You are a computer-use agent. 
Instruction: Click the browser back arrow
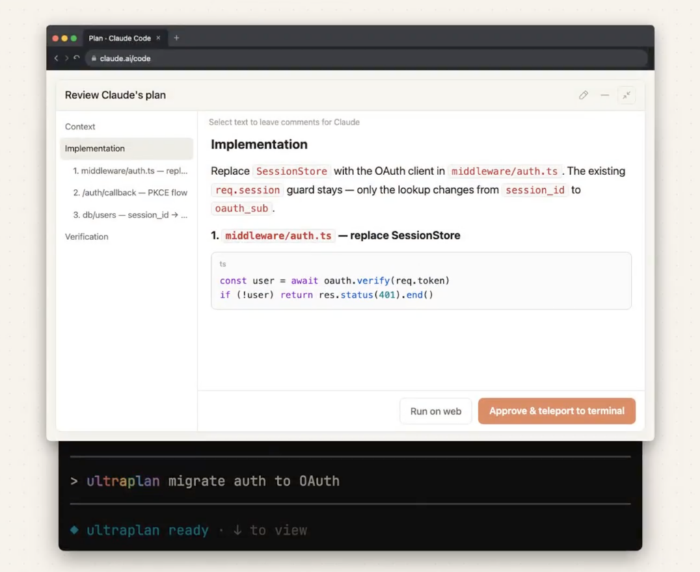tap(56, 59)
